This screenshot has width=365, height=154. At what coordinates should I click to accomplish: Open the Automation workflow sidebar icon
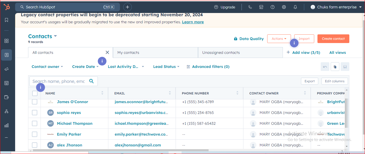(6, 111)
